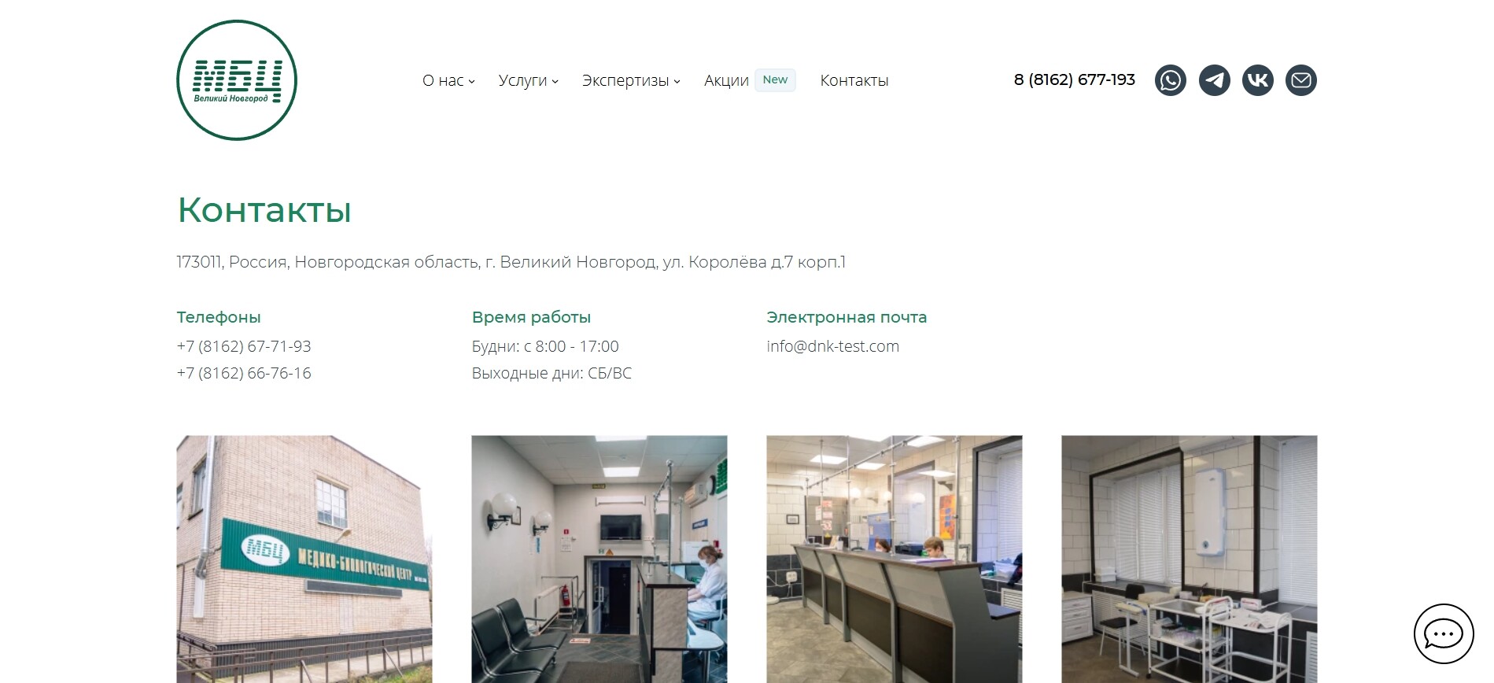The image size is (1494, 683).
Task: Visit the VK page icon
Action: 1257,80
